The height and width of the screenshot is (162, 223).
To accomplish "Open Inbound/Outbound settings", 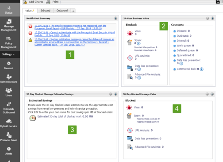I will tap(9, 108).
